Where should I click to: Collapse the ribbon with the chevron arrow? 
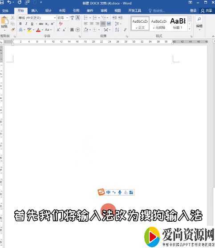point(213,37)
